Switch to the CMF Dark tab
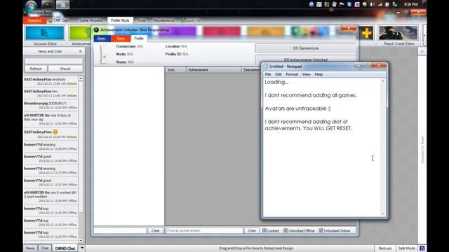Screen dimensions: 449x252 [59, 20]
